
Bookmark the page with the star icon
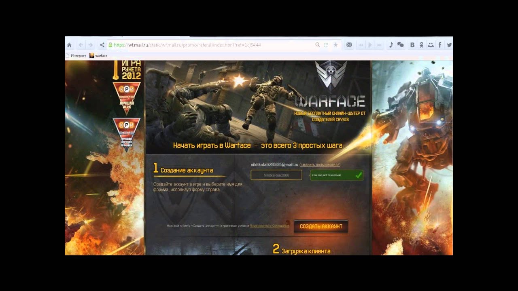click(x=335, y=45)
